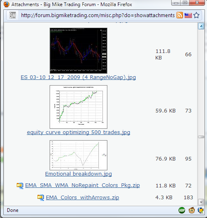Click the Firefox logo in title bar
Screen dimensions: 207x218
(7, 4)
